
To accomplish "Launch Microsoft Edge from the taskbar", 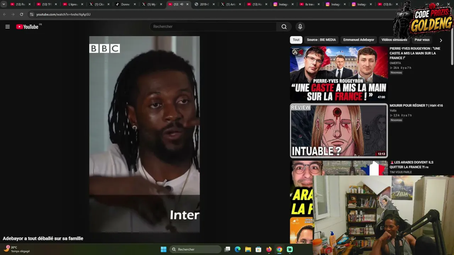I will click(x=238, y=249).
